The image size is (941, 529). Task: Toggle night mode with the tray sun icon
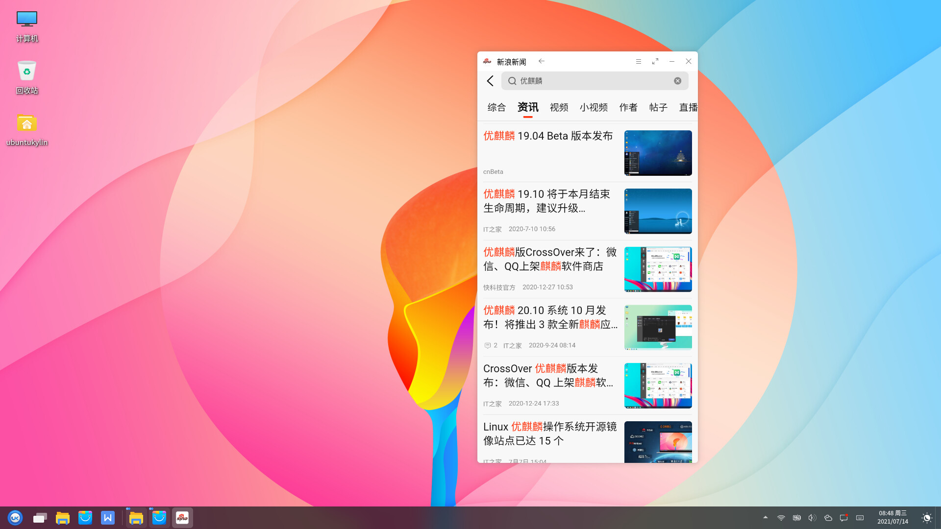tap(926, 518)
